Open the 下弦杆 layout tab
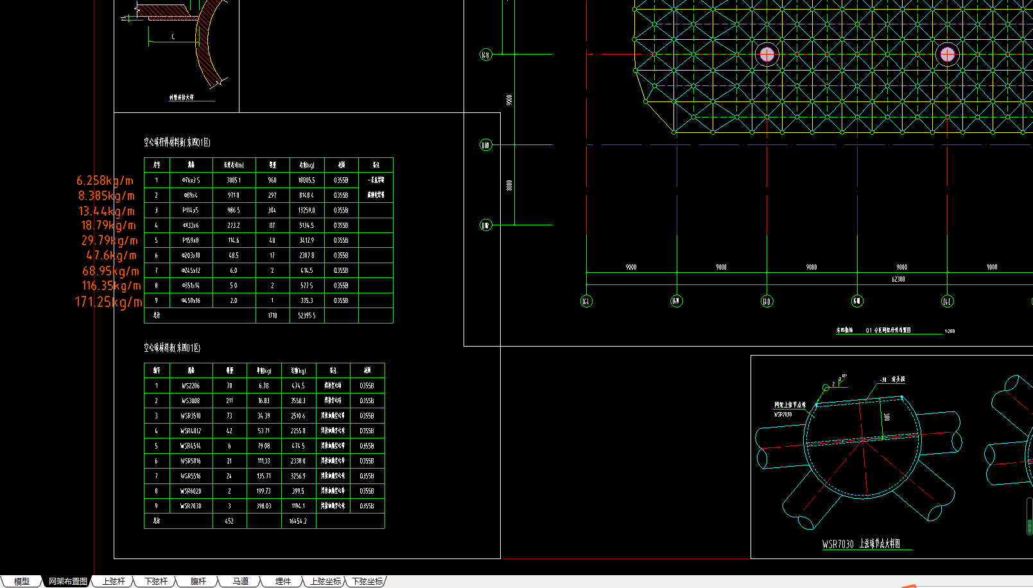Screen dimensions: 1033x588 [x=156, y=582]
